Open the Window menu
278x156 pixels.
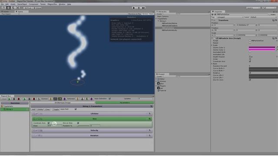pos(62,4)
